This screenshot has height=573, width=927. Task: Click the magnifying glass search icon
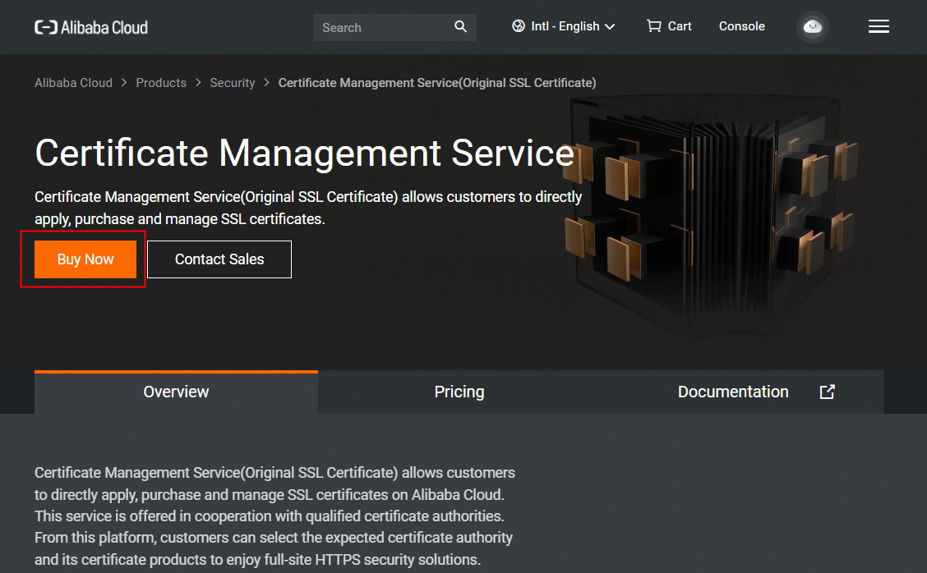click(460, 27)
